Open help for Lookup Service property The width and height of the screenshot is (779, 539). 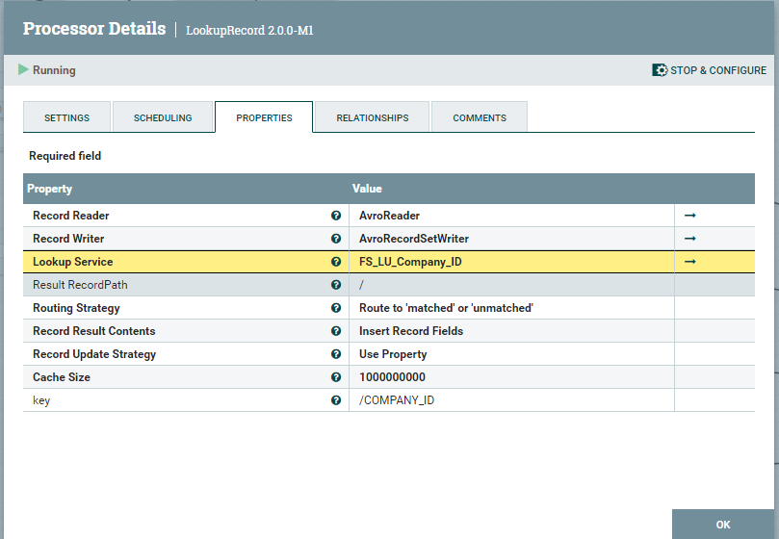336,262
